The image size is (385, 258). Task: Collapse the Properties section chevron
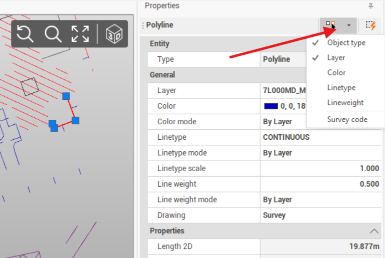373,231
